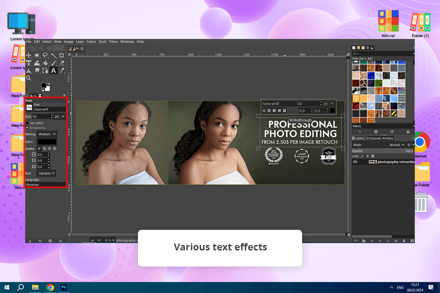Viewport: 440px width, 293px height.
Task: Open the Windows menu
Action: 127,42
